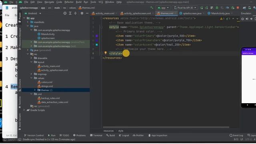Open the Device Manager icon

point(250,8)
